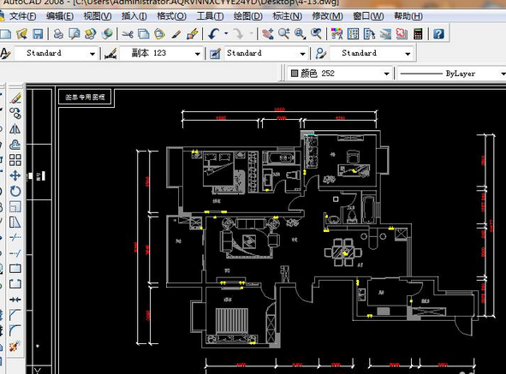Select the Rotate tool
506x374 pixels.
[15, 191]
